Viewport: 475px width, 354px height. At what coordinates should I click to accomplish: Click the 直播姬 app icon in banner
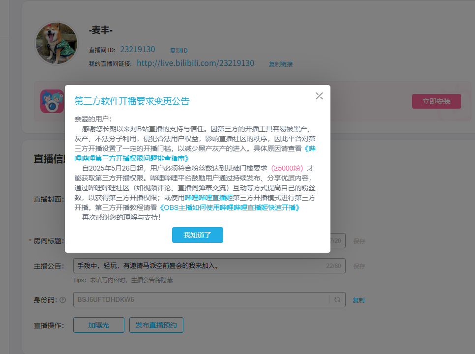[52, 101]
